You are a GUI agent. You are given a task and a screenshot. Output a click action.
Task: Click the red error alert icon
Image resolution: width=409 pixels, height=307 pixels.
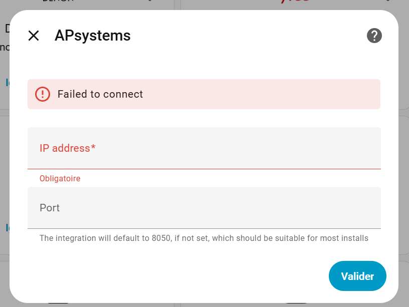(x=43, y=94)
